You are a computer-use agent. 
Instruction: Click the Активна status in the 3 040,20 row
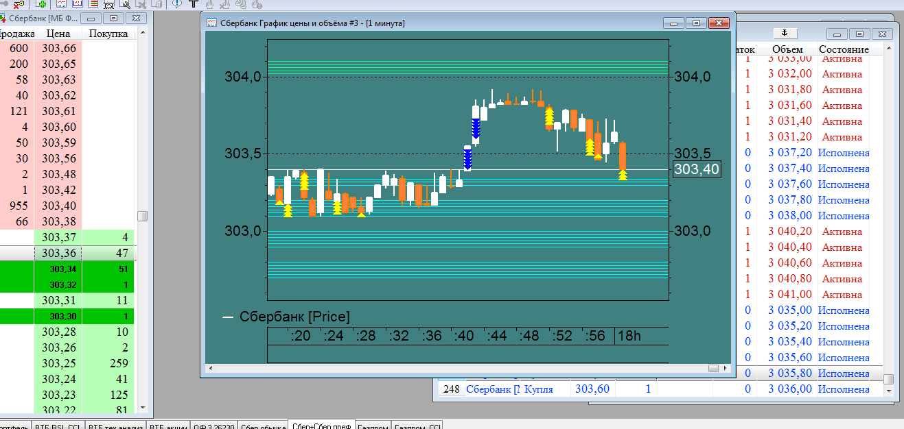click(842, 232)
